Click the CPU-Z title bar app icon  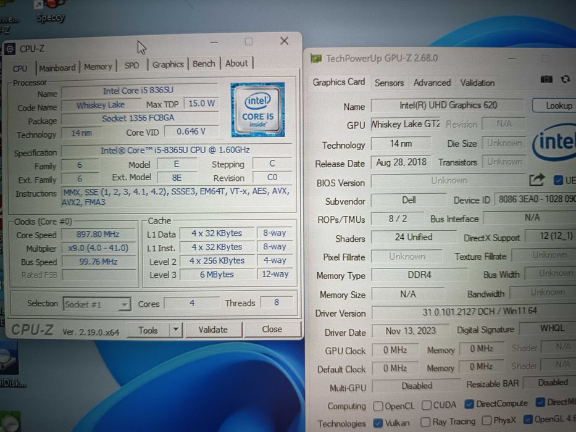10,49
